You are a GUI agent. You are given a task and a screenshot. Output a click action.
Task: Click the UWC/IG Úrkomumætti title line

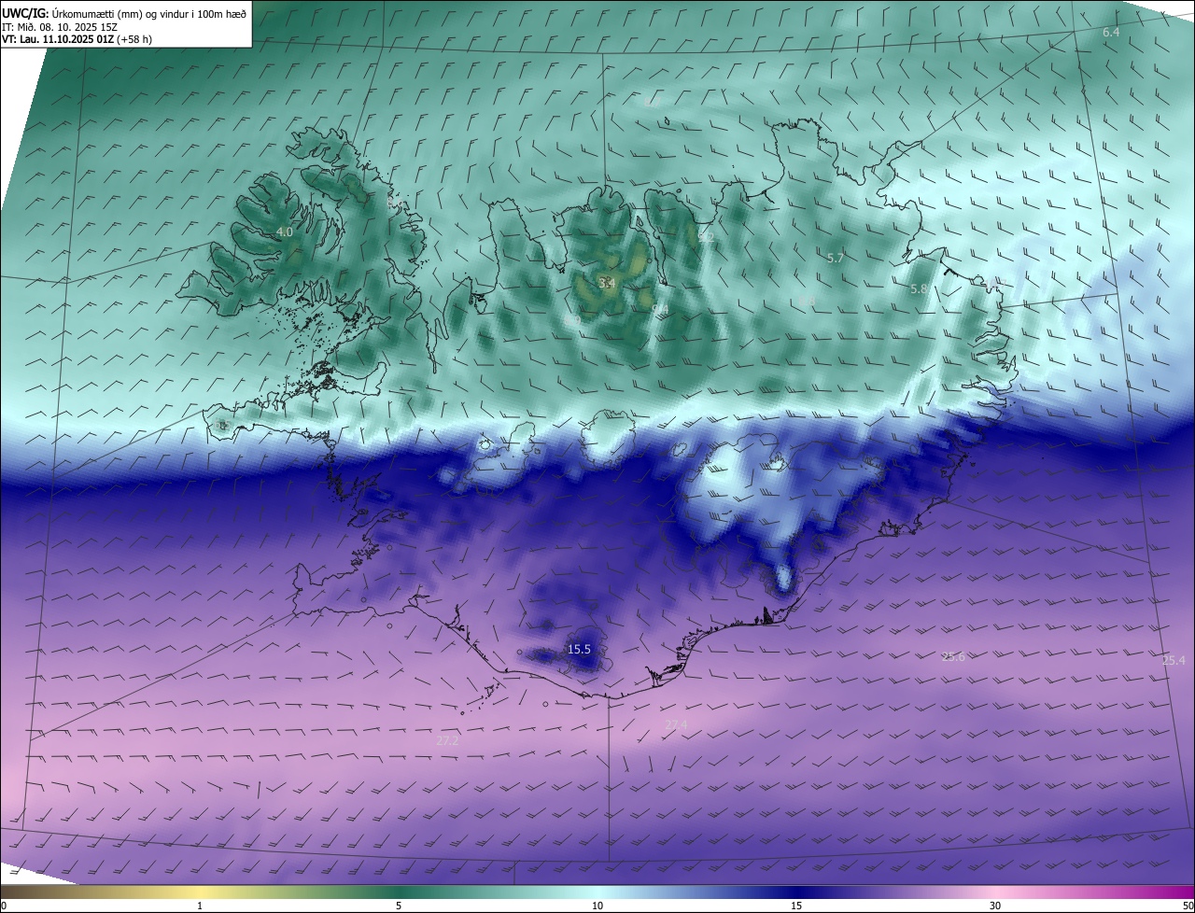pos(124,14)
